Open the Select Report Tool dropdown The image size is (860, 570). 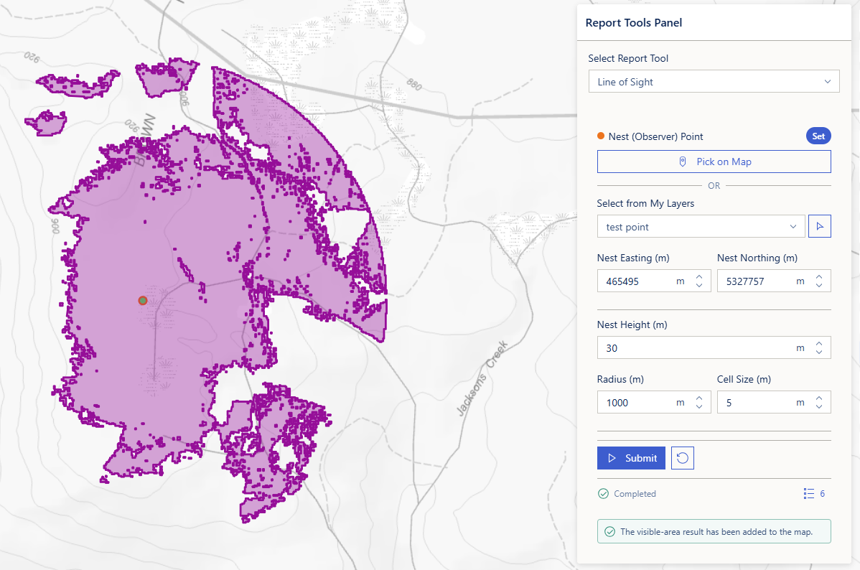click(714, 82)
